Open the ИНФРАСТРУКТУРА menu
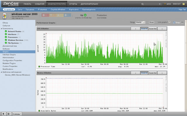The height and width of the screenshot is (116, 187). (x=57, y=4)
